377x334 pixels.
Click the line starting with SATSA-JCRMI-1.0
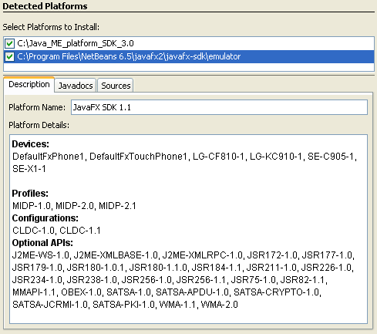pos(125,305)
